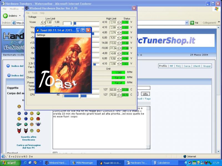Open the Profilo forum link
Screen dimensions: 222x166
point(163,66)
